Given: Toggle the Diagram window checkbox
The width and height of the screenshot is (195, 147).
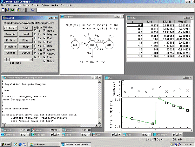Looking at the screenshot, I should 44,34.
